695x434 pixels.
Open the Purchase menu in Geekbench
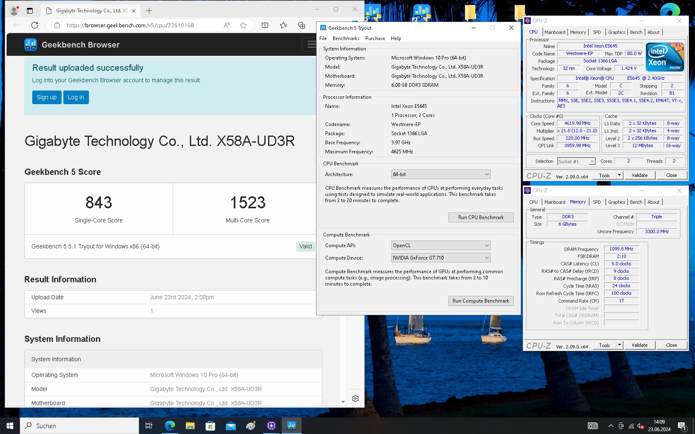click(x=375, y=38)
